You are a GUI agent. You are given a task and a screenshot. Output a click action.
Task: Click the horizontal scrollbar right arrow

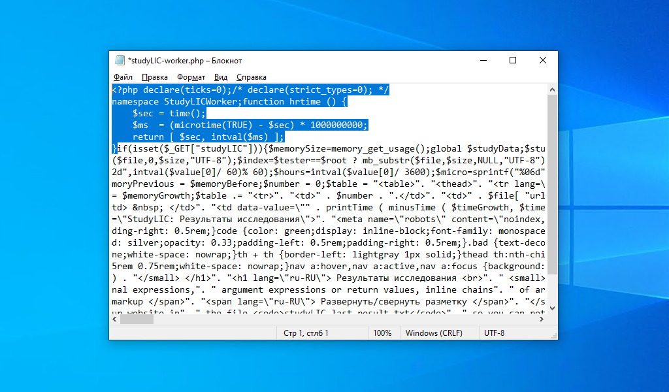point(542,319)
